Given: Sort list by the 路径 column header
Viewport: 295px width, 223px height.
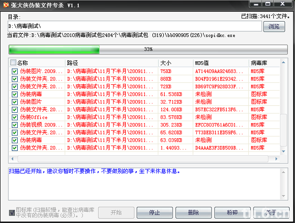Looking at the screenshot, I should [x=112, y=63].
